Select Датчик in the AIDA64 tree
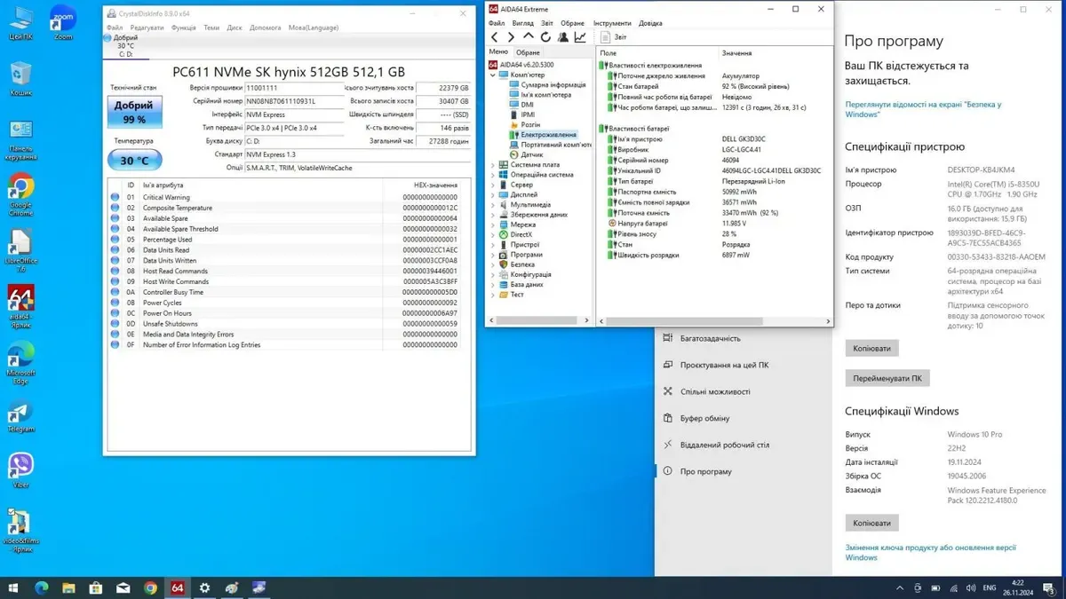This screenshot has width=1066, height=599. pyautogui.click(x=532, y=154)
